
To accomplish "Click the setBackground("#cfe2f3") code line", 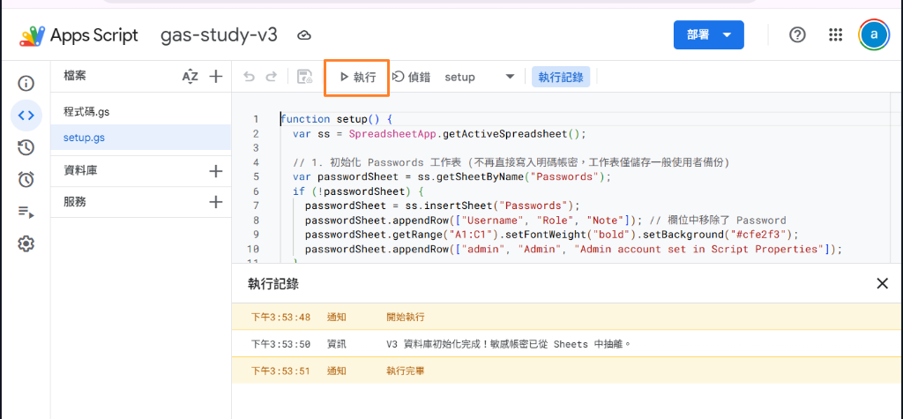I will (552, 235).
